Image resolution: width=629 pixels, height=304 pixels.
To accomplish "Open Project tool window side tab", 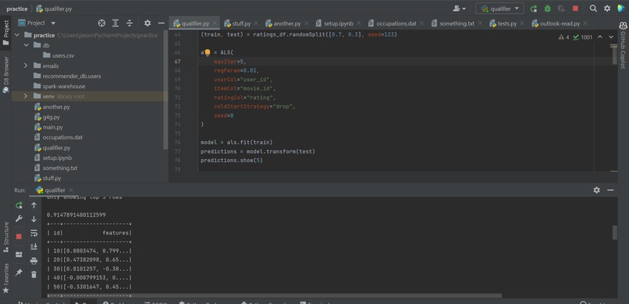I will [5, 33].
